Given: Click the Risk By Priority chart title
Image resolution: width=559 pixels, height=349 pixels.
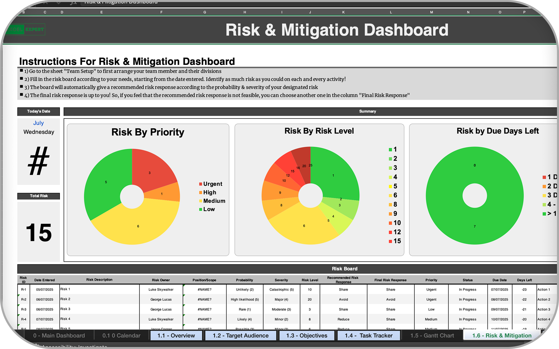Looking at the screenshot, I should [x=148, y=132].
